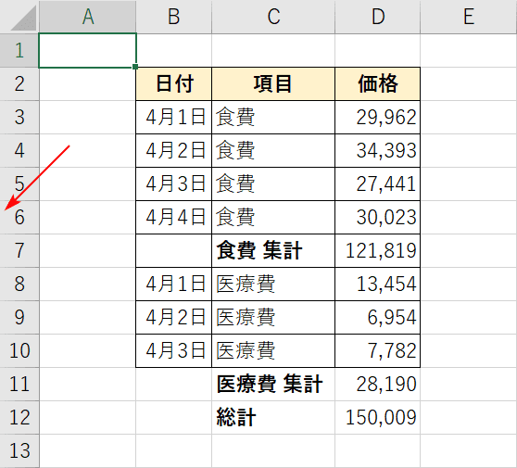Click the 項目 header cell
This screenshot has width=517, height=468.
click(273, 83)
